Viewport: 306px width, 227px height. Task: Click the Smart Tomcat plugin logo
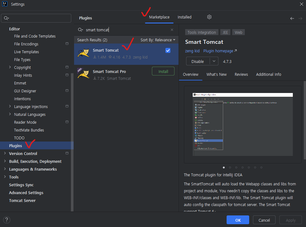83,53
